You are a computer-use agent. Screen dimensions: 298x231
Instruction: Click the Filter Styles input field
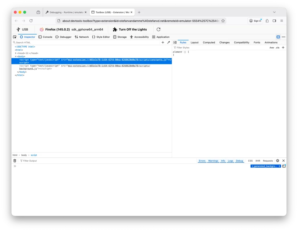pyautogui.click(x=186, y=47)
